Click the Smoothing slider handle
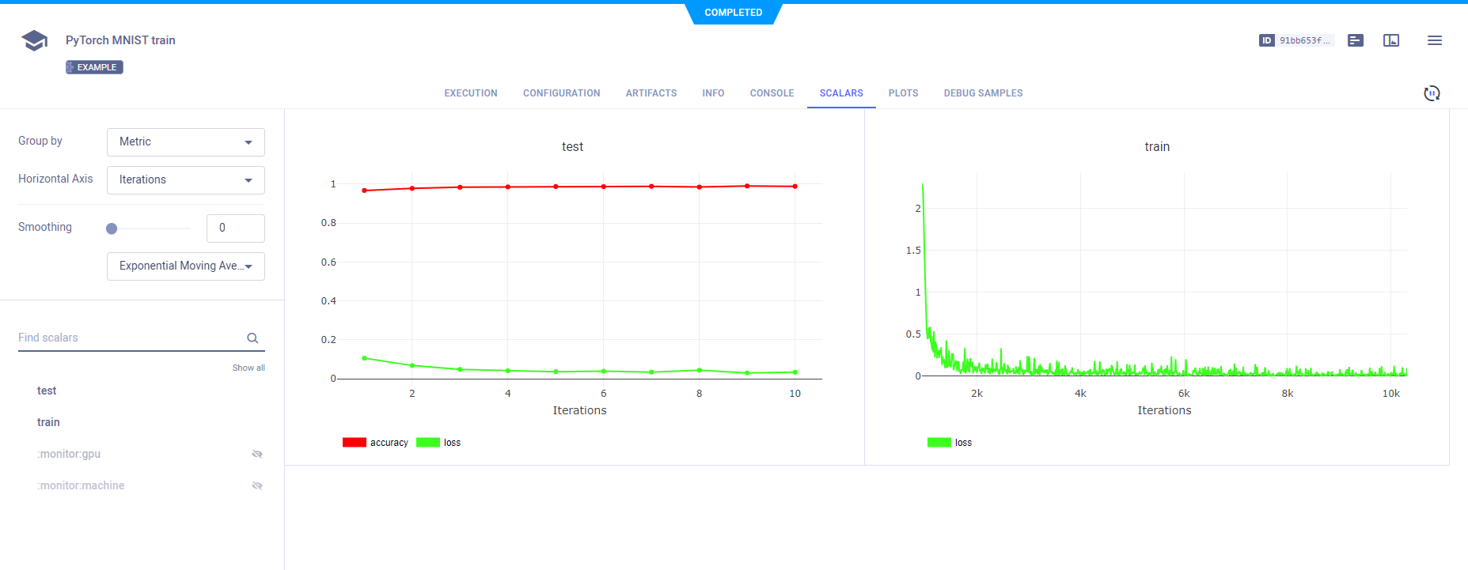The image size is (1468, 570). (x=112, y=228)
